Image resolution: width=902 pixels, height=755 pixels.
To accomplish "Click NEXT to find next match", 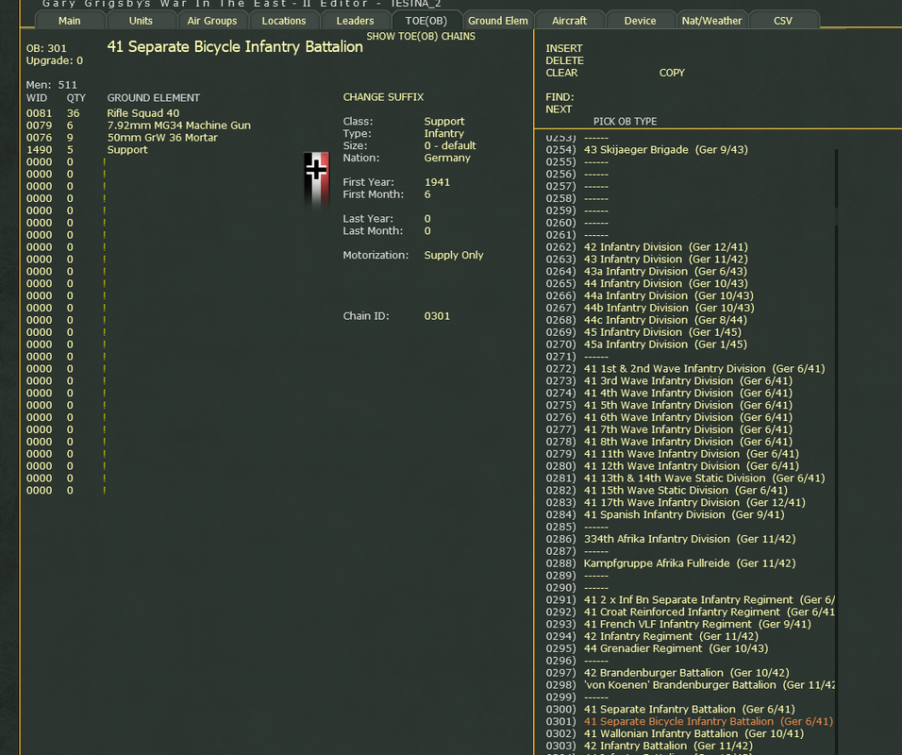I will (x=559, y=109).
